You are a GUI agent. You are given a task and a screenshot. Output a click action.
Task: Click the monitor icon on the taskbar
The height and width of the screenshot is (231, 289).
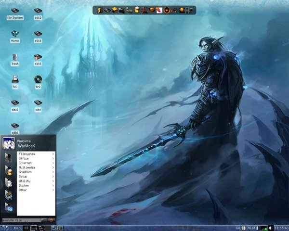point(34,228)
